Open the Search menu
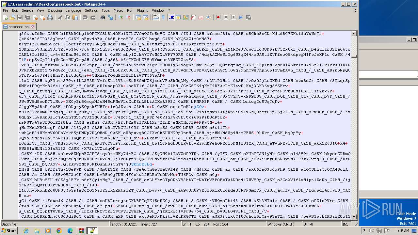Viewport: 418px width, 235px height. (27, 10)
